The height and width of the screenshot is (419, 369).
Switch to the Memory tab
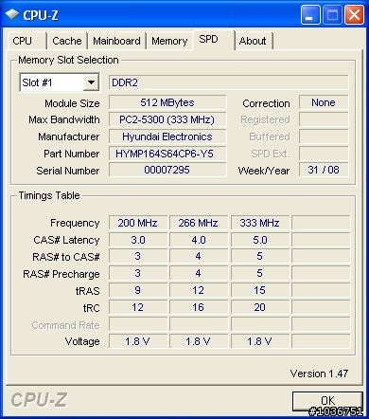[x=169, y=41]
